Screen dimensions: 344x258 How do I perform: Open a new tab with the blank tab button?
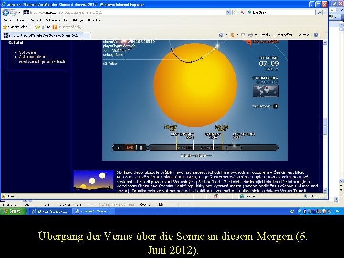[87, 35]
